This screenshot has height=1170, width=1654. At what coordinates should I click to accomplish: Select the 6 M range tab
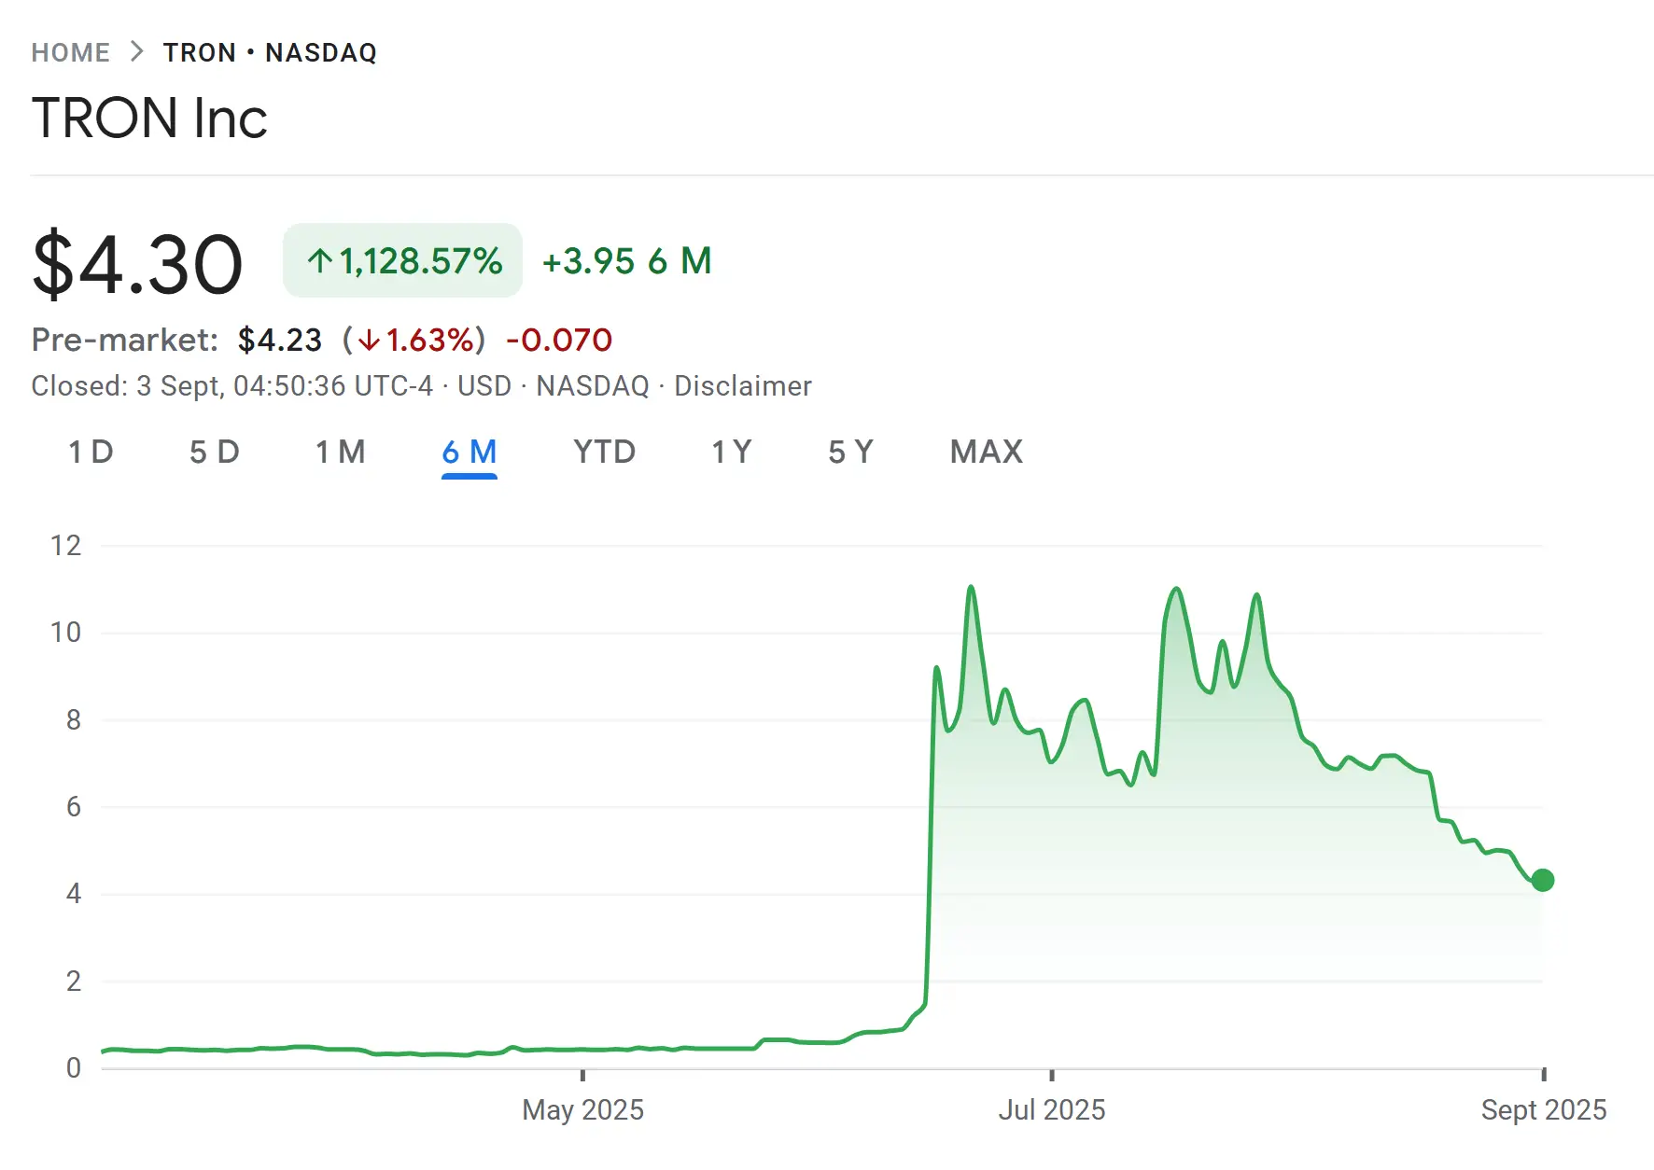click(x=469, y=453)
